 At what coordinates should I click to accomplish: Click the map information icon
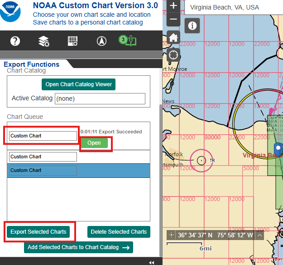[x=192, y=26]
